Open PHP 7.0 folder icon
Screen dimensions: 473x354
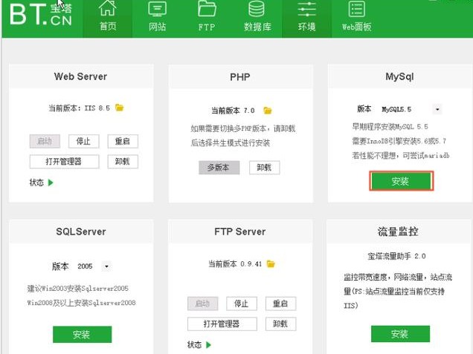(x=268, y=111)
